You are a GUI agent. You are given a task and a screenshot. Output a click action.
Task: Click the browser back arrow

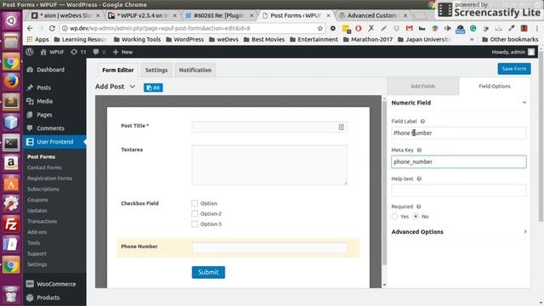(31, 28)
